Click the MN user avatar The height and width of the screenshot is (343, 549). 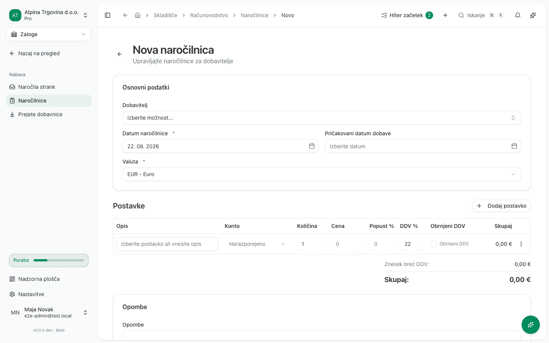(x=15, y=313)
